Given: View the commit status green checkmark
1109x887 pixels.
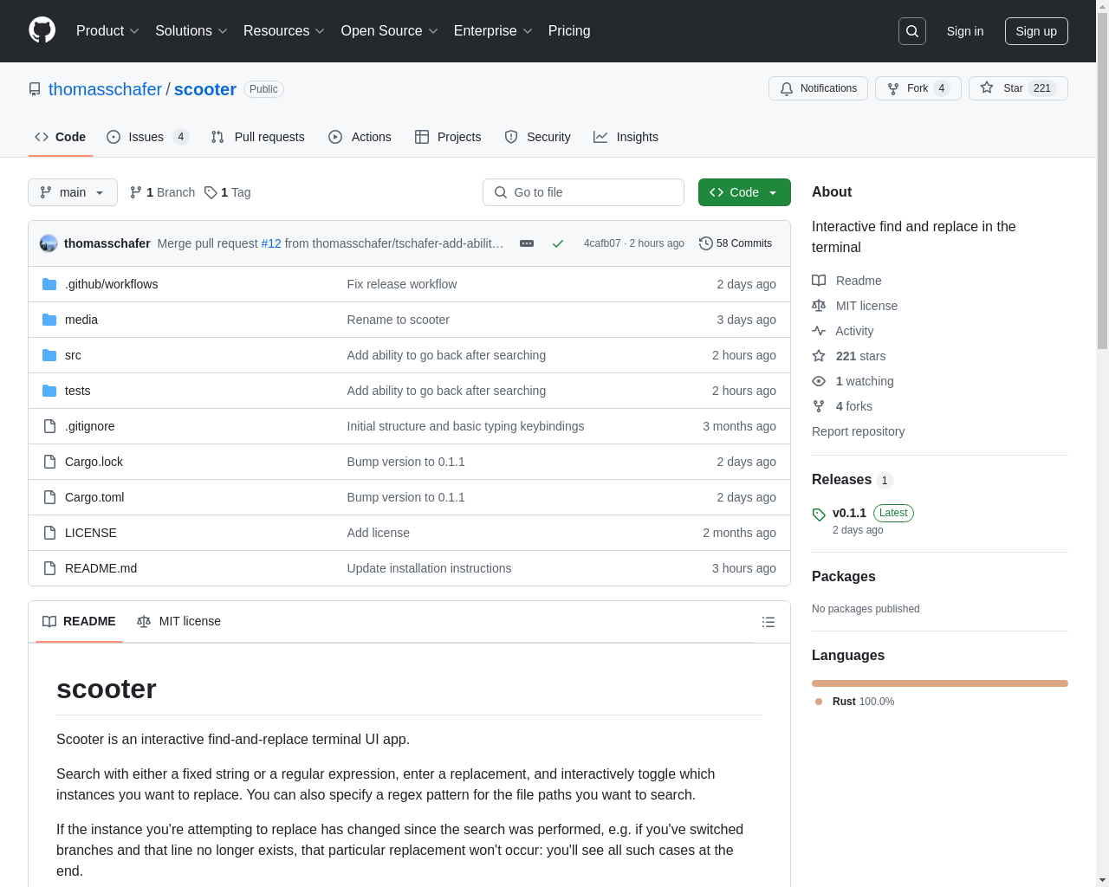Looking at the screenshot, I should (x=558, y=243).
